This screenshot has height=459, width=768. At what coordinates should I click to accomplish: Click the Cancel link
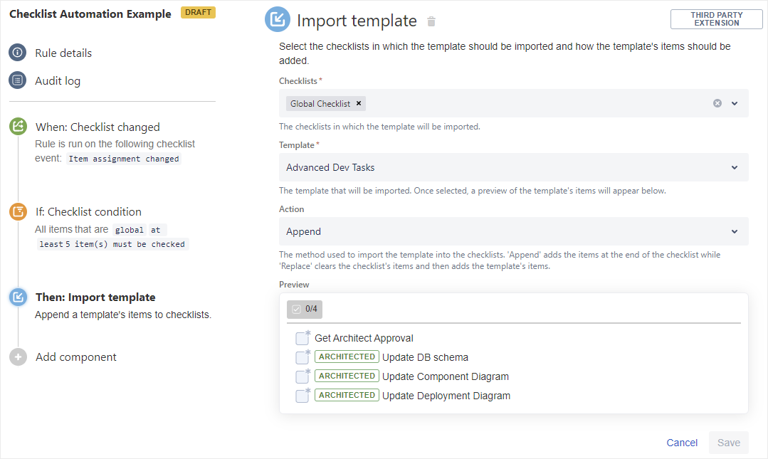681,443
